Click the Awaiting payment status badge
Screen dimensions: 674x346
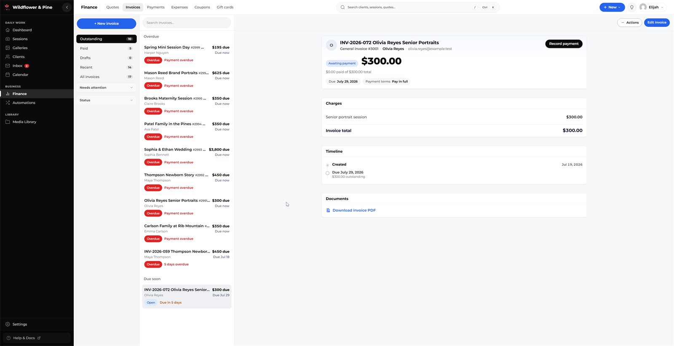(342, 63)
